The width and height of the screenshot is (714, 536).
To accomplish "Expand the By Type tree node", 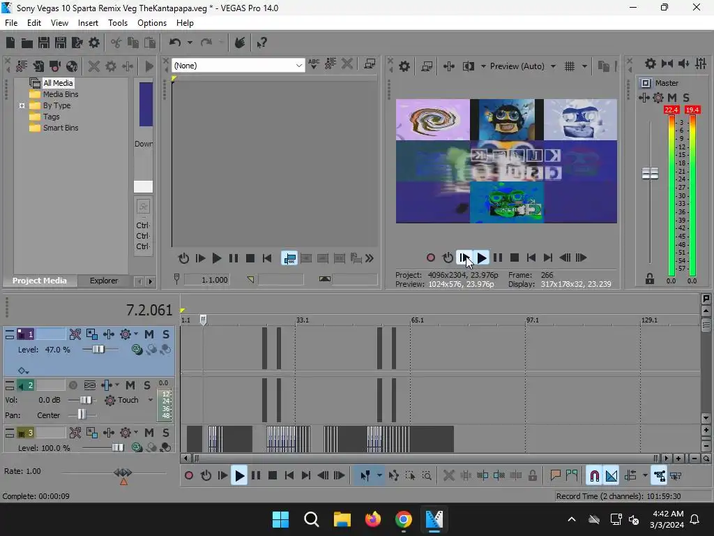I will tap(22, 106).
